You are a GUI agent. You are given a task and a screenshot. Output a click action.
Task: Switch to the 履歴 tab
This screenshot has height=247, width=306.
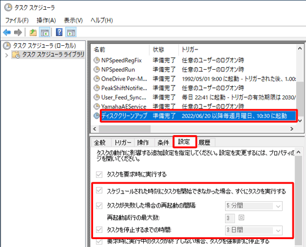coord(204,142)
